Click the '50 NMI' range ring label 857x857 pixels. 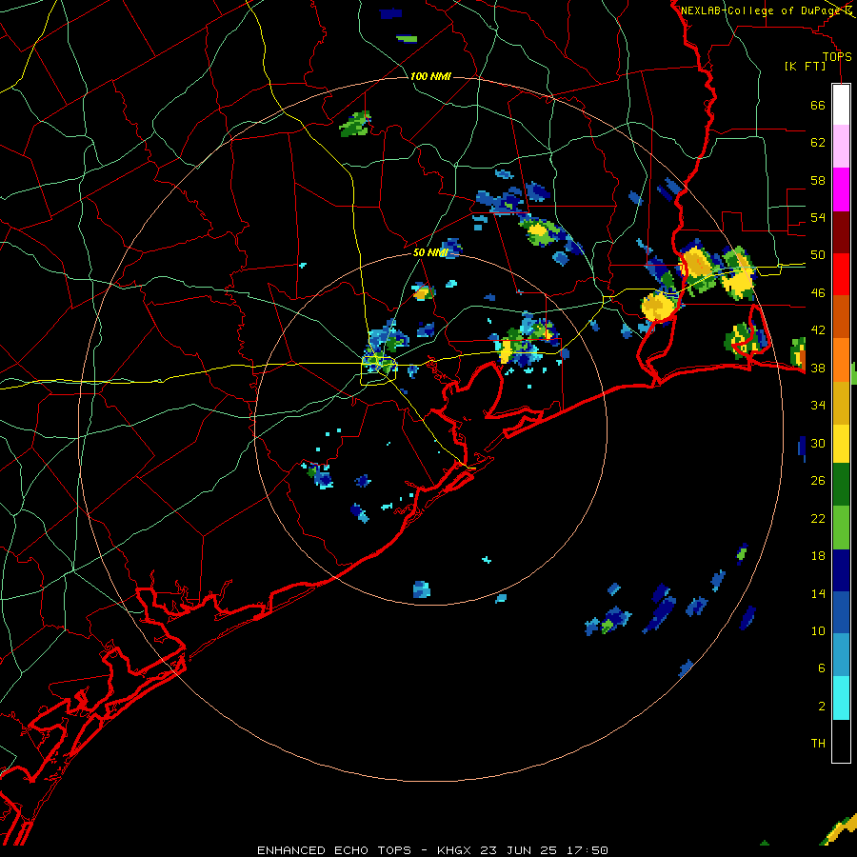point(430,252)
